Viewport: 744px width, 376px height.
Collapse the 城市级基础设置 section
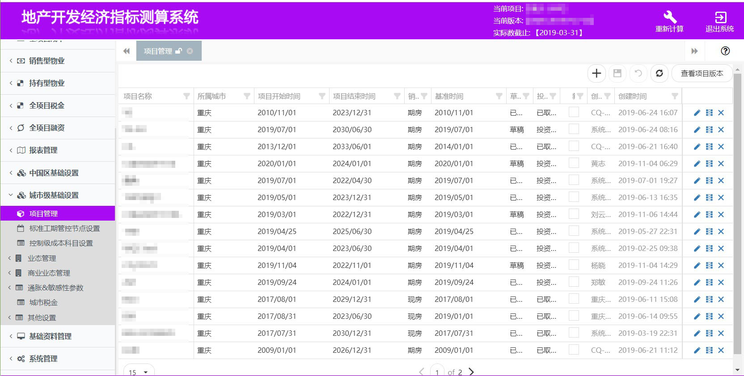coord(54,195)
